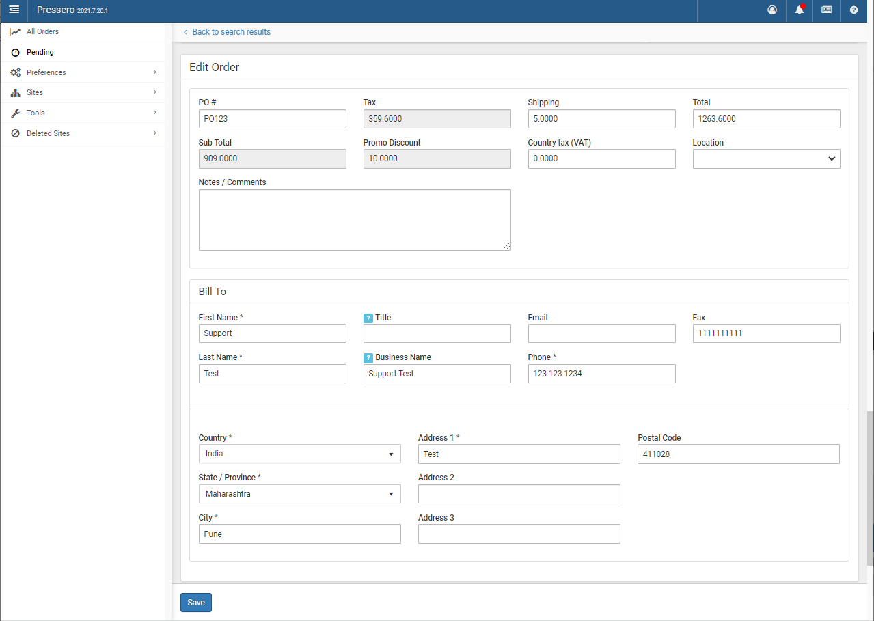874x621 pixels.
Task: Focus the Postal Code field
Action: pyautogui.click(x=738, y=454)
